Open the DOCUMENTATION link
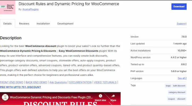 point(80,82)
